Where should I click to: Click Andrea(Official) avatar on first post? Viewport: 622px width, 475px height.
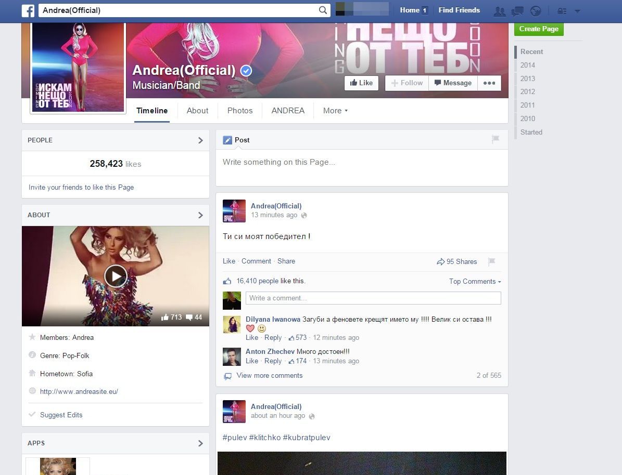tap(234, 211)
